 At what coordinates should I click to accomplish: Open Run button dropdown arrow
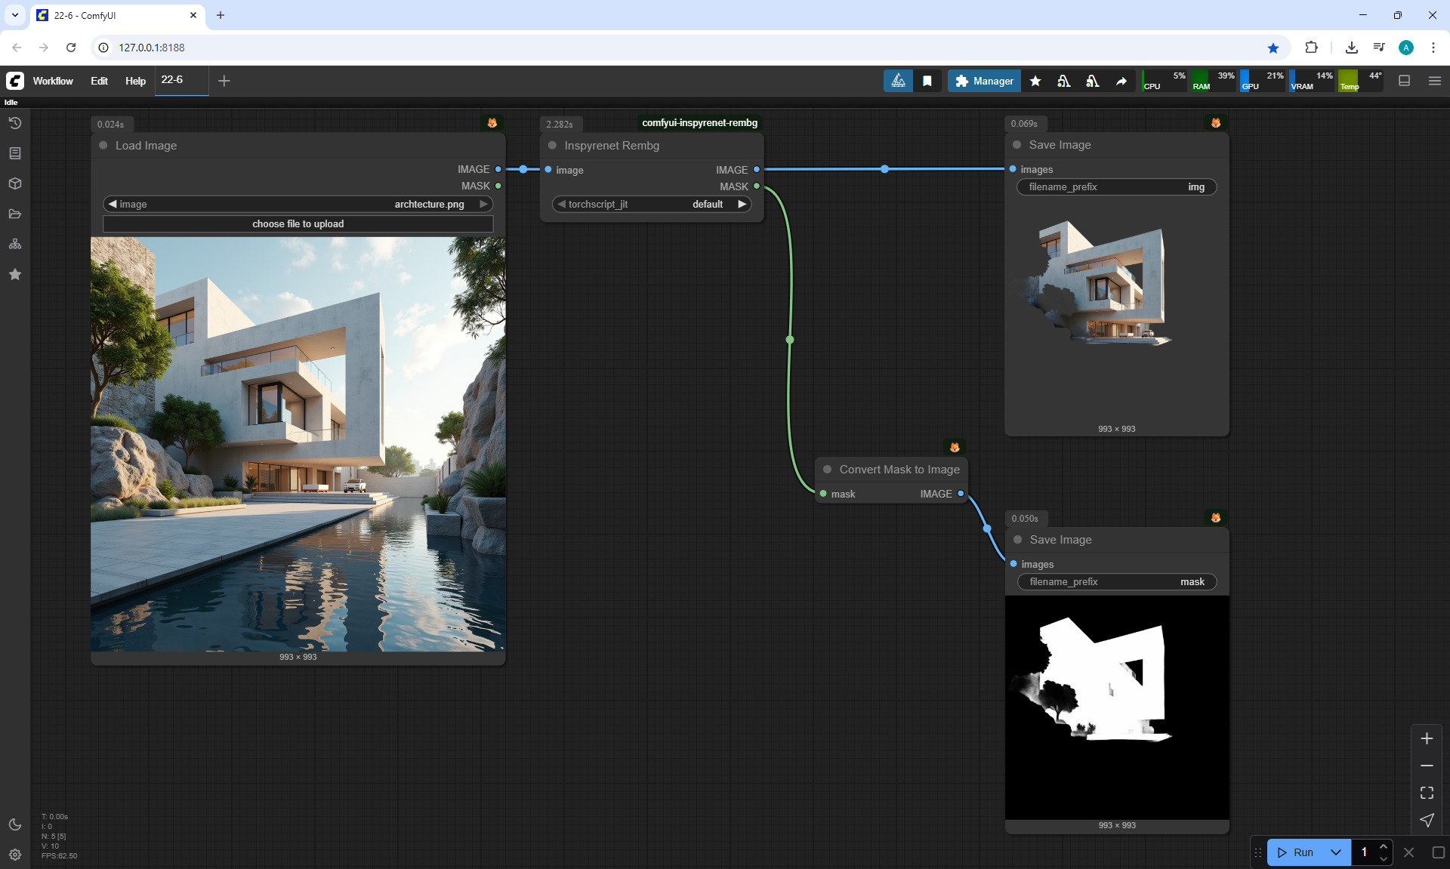pyautogui.click(x=1336, y=852)
